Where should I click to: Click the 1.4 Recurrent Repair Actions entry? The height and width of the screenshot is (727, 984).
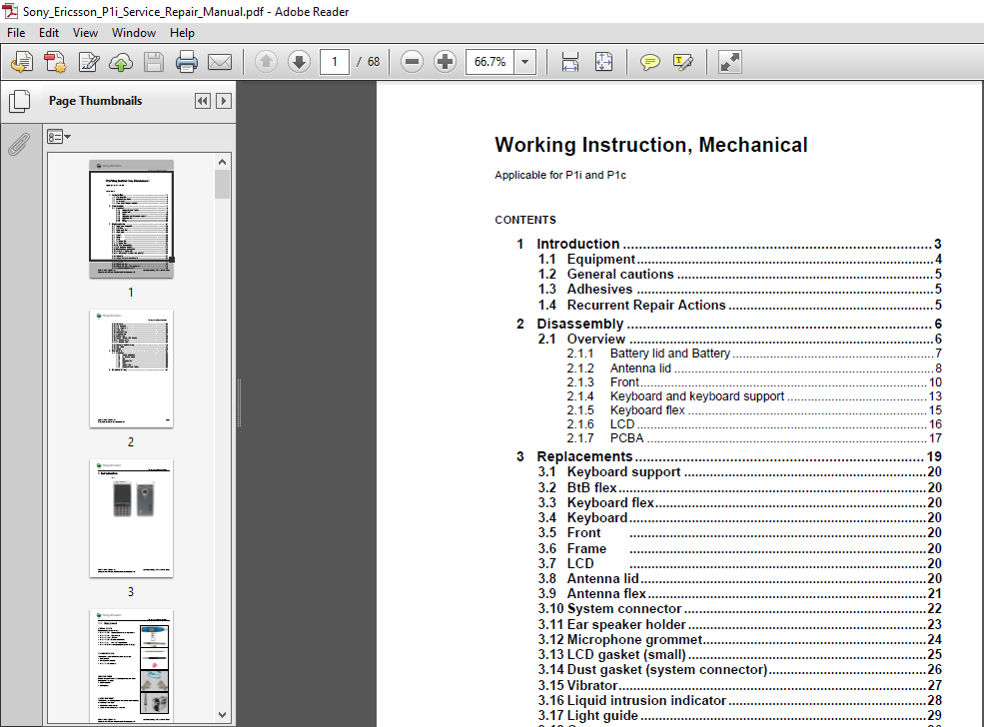pos(740,305)
